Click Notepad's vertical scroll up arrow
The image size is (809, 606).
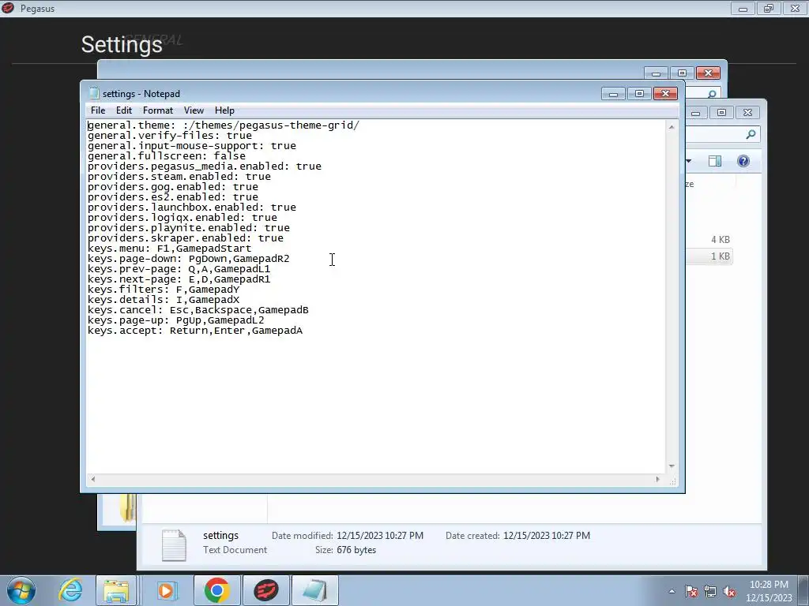672,127
